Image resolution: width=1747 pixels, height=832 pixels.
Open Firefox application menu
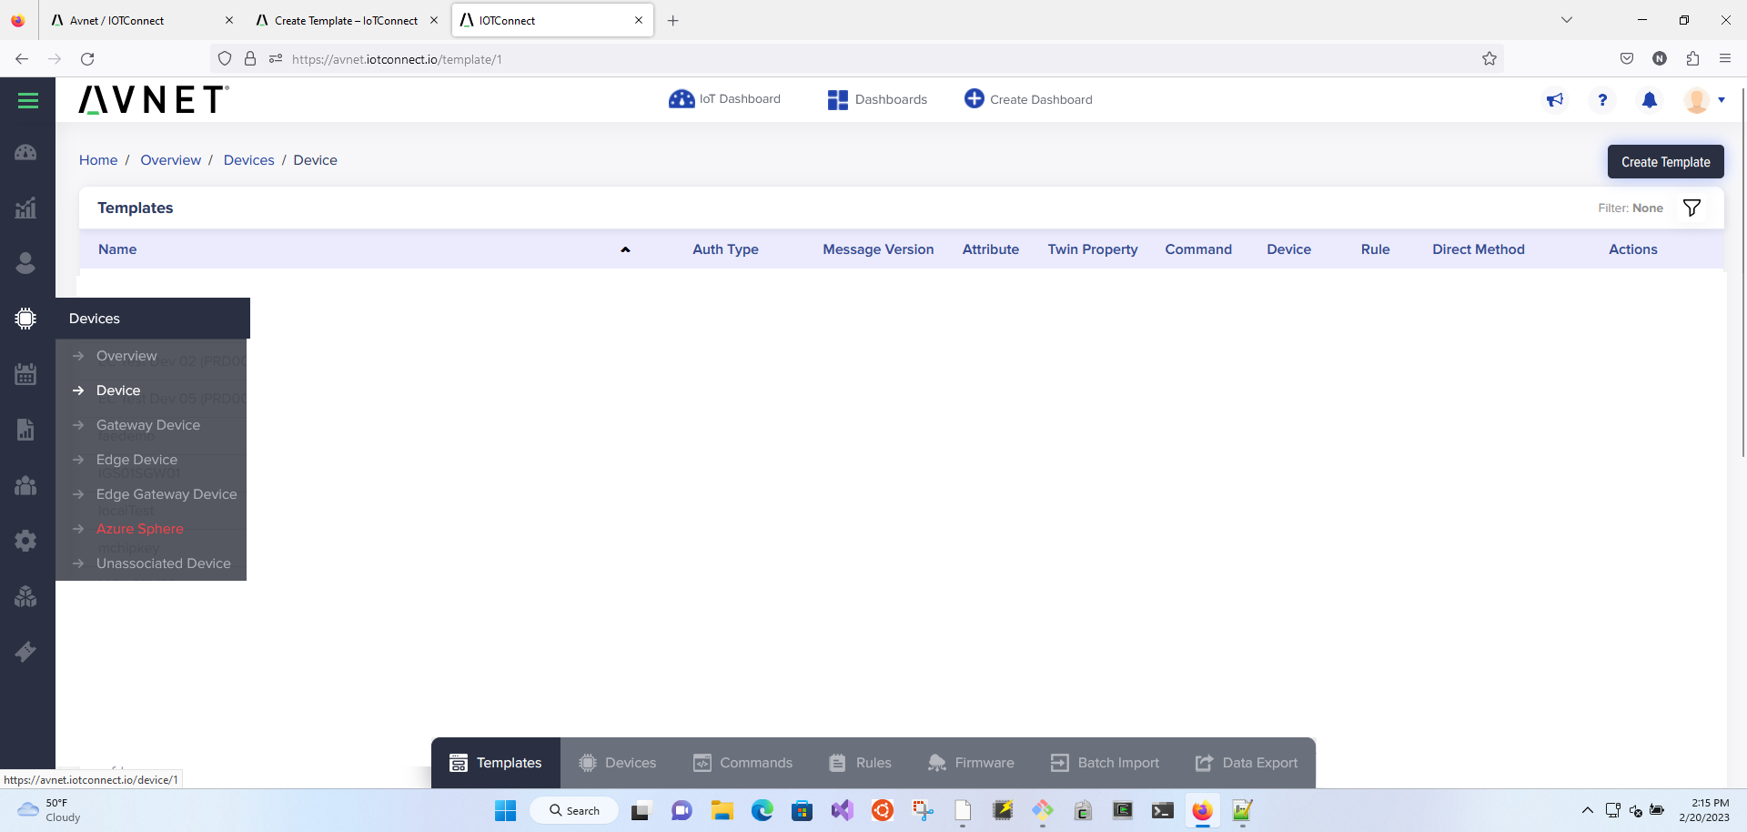(x=1725, y=59)
